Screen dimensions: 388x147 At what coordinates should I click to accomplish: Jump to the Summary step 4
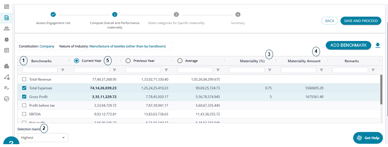point(238,15)
